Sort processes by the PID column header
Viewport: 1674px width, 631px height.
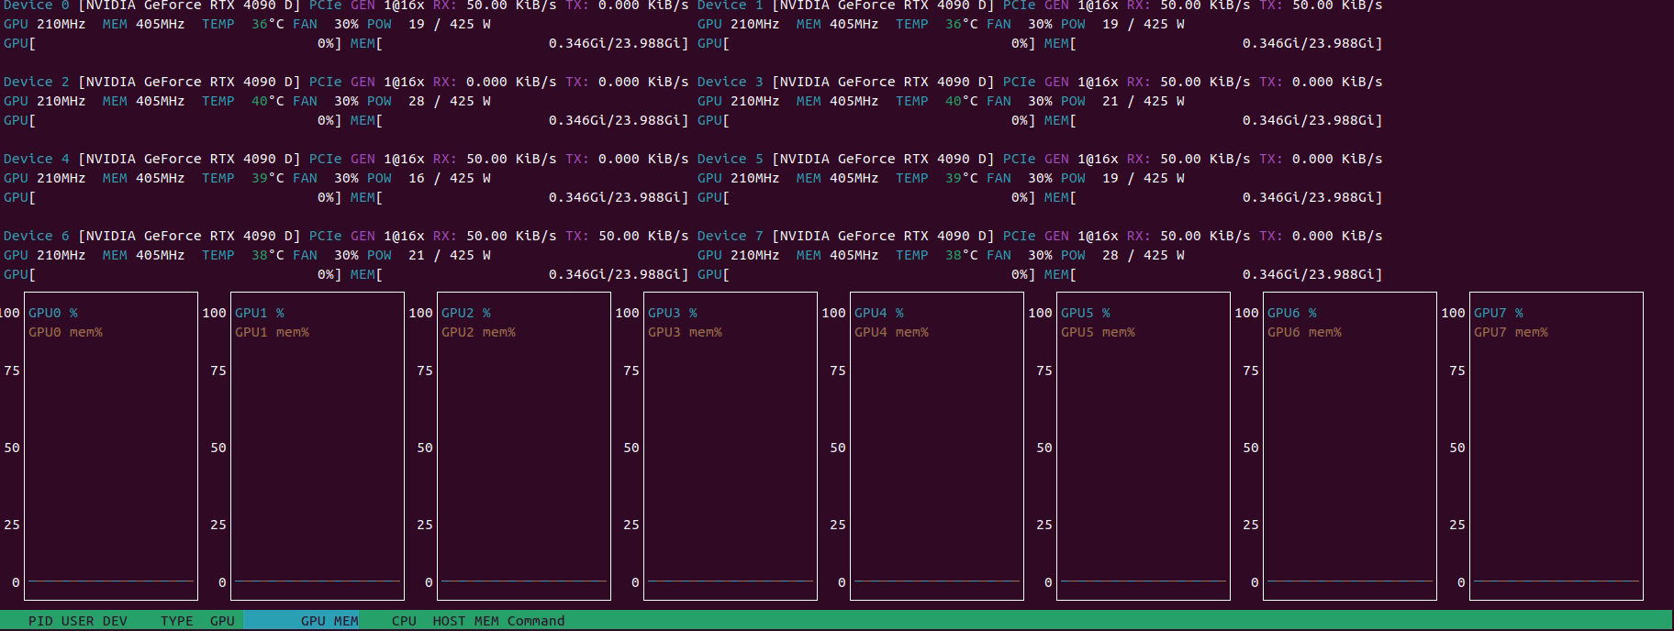[40, 621]
